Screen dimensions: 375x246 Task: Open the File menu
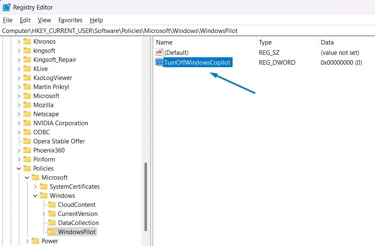click(8, 20)
